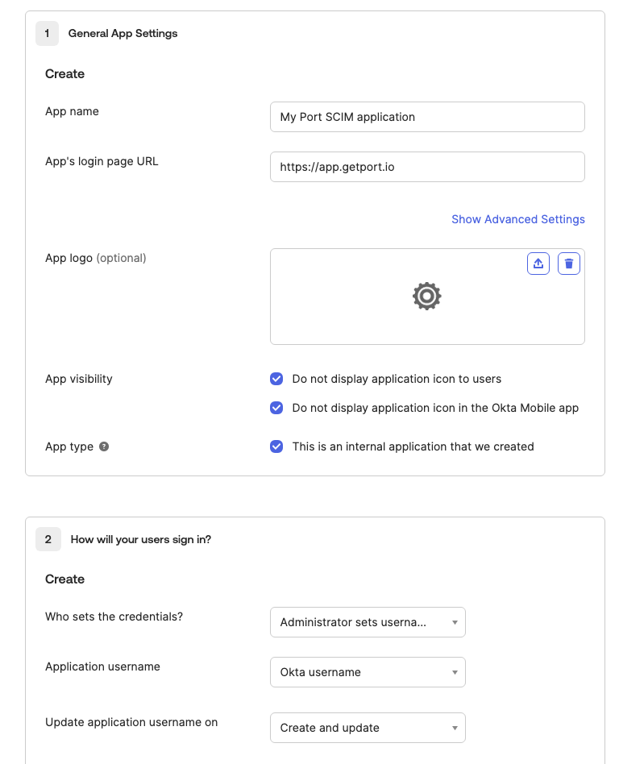619x764 pixels.
Task: Toggle Do not display icon in Okta Mobile app
Action: point(276,407)
